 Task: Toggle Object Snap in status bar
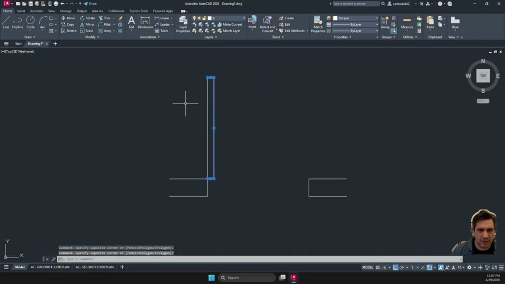coord(429,267)
